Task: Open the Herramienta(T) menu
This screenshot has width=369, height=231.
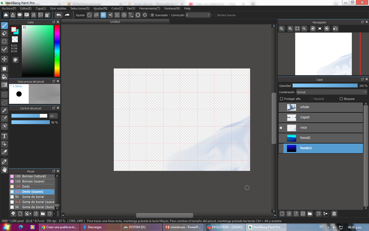Action: 150,8
